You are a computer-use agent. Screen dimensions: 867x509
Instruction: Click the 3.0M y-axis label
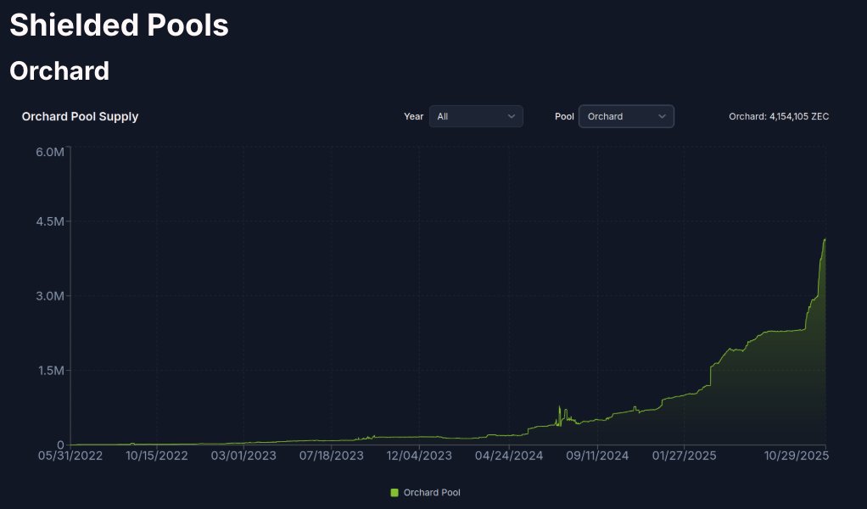click(50, 296)
